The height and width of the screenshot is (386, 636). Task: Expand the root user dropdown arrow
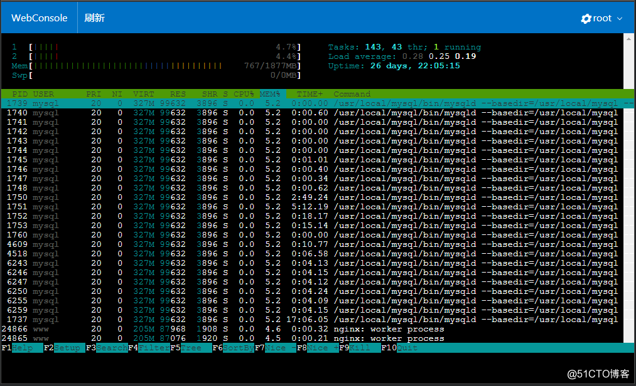click(x=620, y=19)
